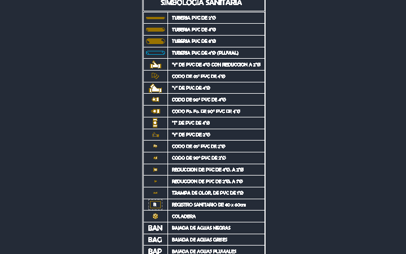Click the SIMBOLOGIA SANITARIA title
This screenshot has height=254, width=406.
coord(201,3)
